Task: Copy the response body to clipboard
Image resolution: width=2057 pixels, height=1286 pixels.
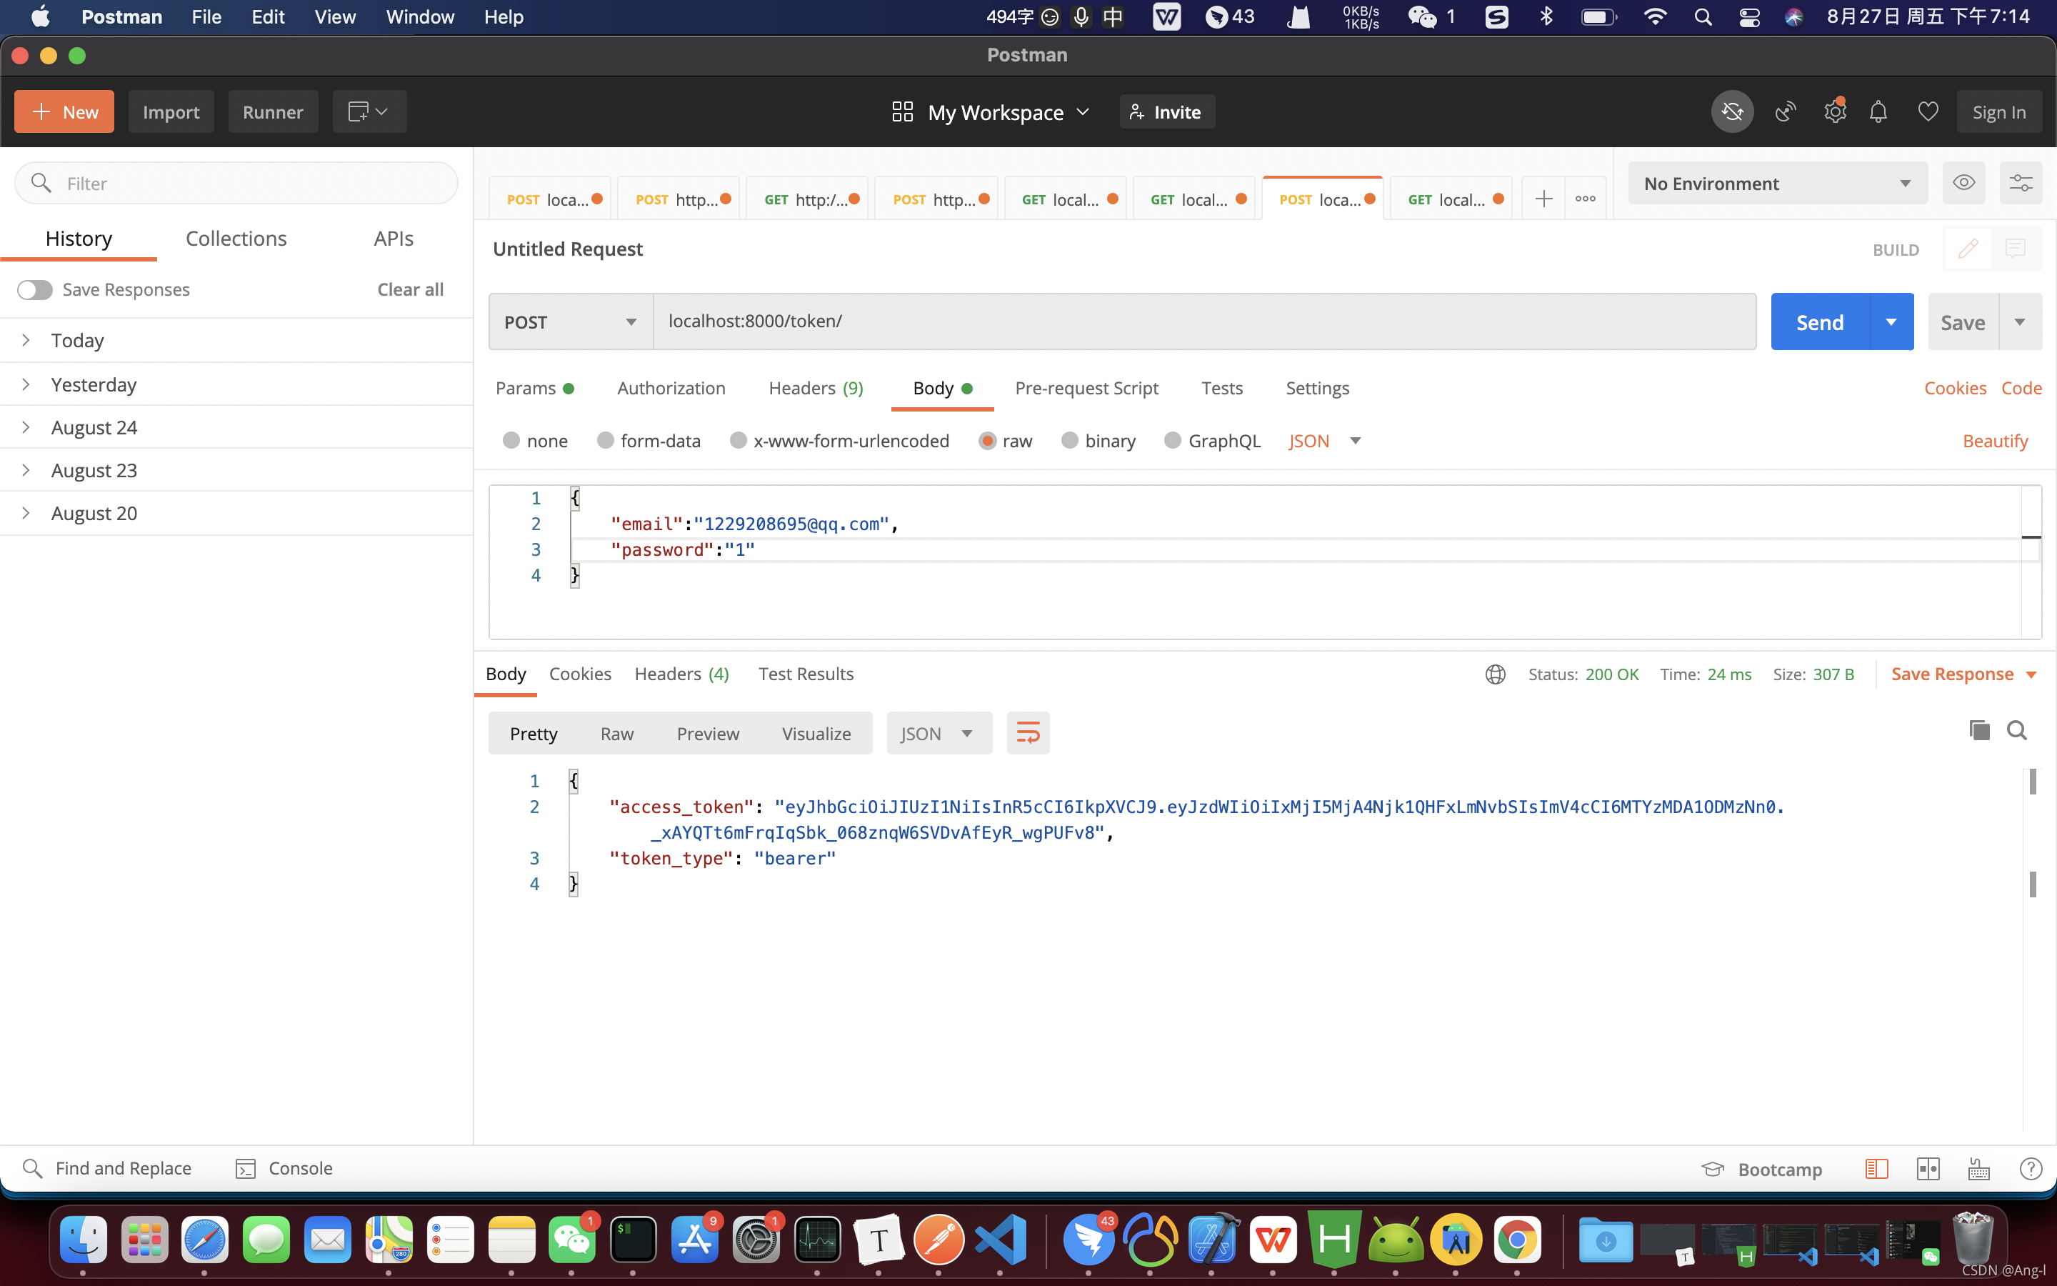Action: (x=1980, y=731)
